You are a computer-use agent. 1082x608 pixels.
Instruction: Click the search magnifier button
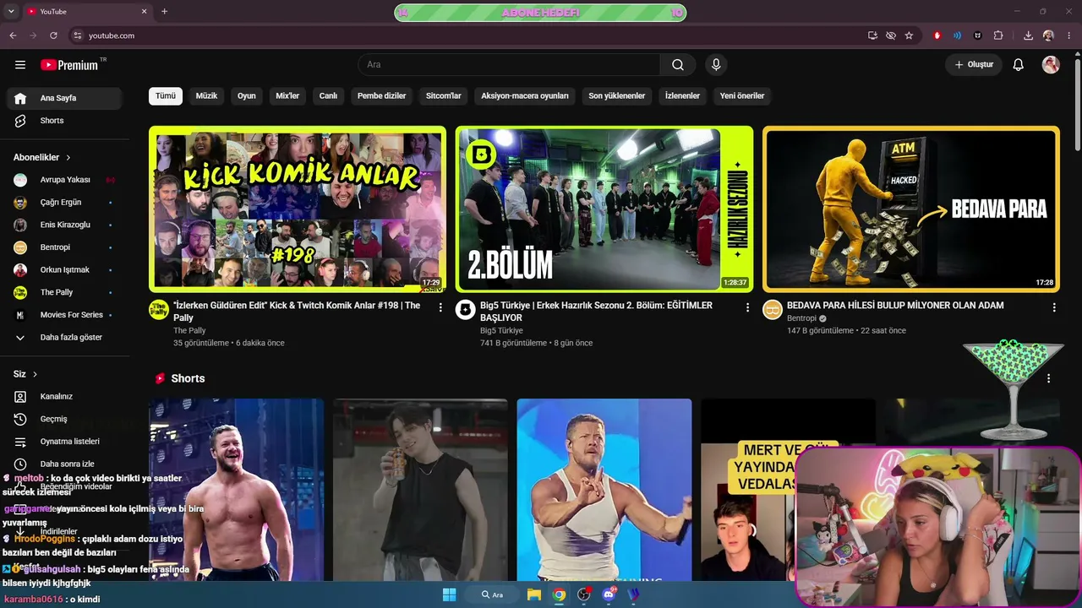coord(678,65)
